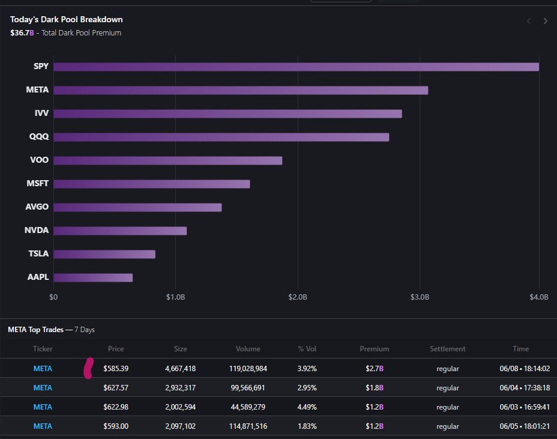Select the TSLA bar
Viewport: 557px width, 439px height.
point(104,254)
